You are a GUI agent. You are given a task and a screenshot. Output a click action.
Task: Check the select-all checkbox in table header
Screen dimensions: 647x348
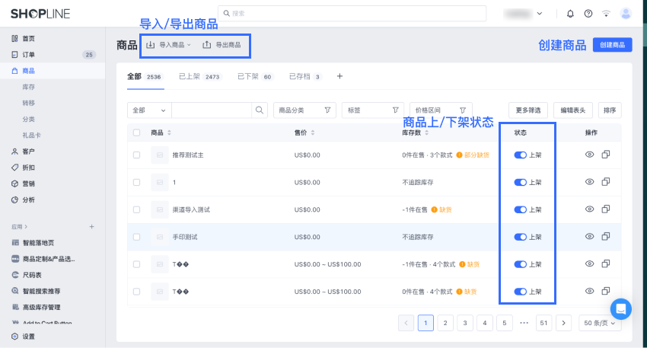[136, 132]
